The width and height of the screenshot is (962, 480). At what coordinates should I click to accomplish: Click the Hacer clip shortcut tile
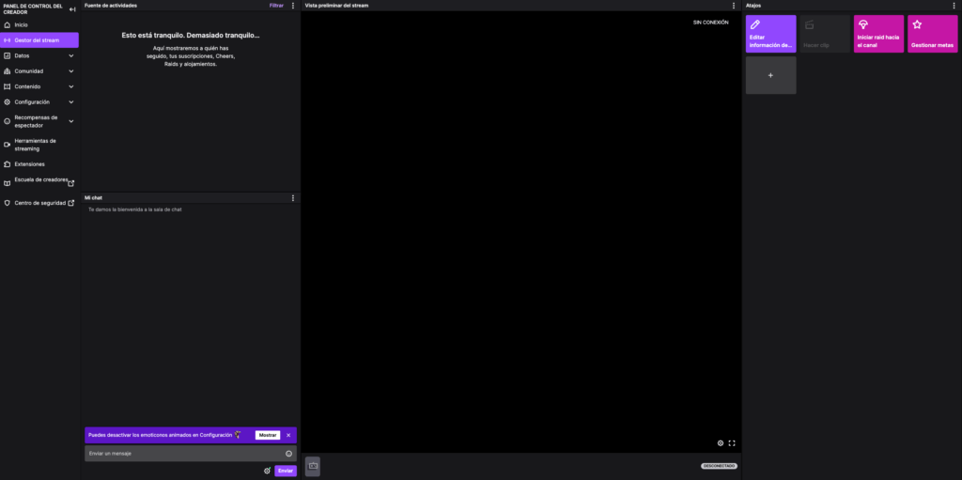(x=825, y=34)
